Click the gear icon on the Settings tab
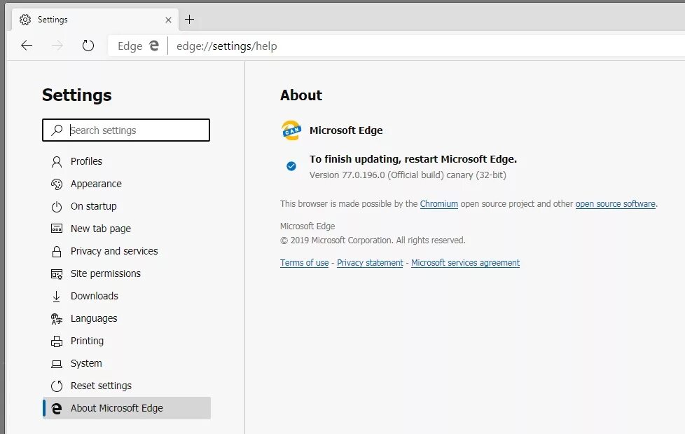685x434 pixels. click(25, 19)
